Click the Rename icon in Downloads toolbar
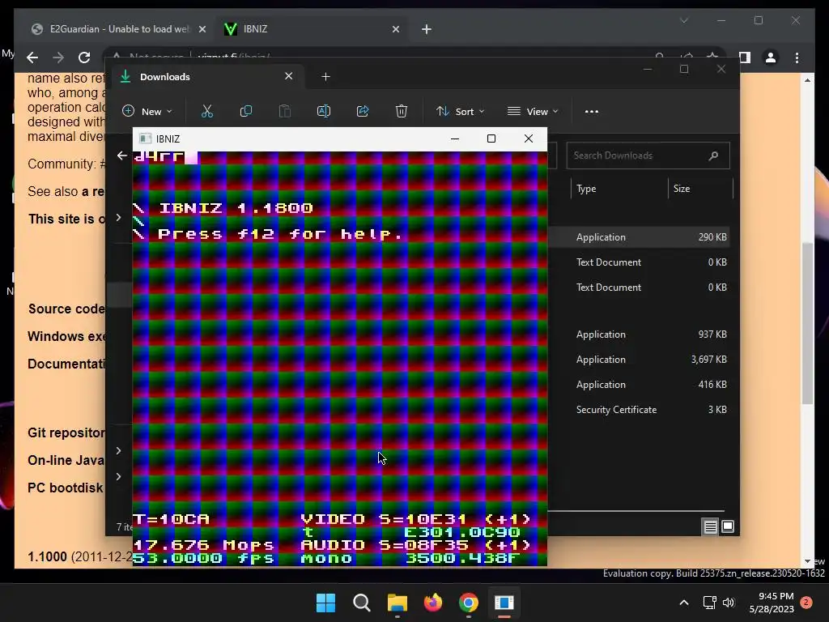This screenshot has height=622, width=829. click(x=324, y=111)
